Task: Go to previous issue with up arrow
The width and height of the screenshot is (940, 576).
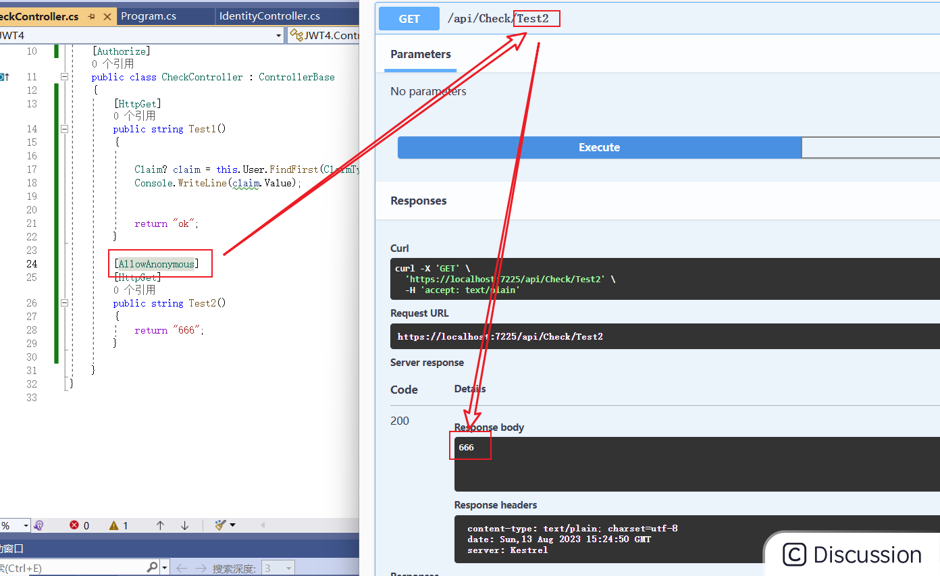Action: tap(160, 525)
